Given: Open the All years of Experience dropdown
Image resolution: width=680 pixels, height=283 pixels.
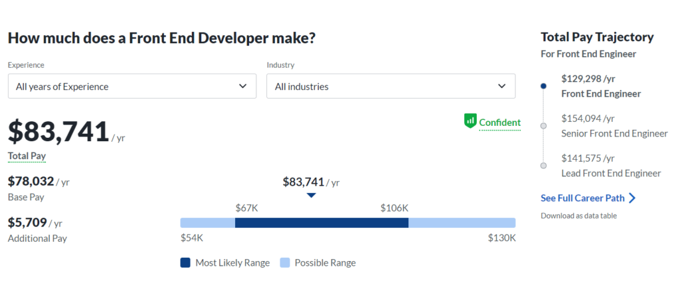Looking at the screenshot, I should tap(132, 86).
